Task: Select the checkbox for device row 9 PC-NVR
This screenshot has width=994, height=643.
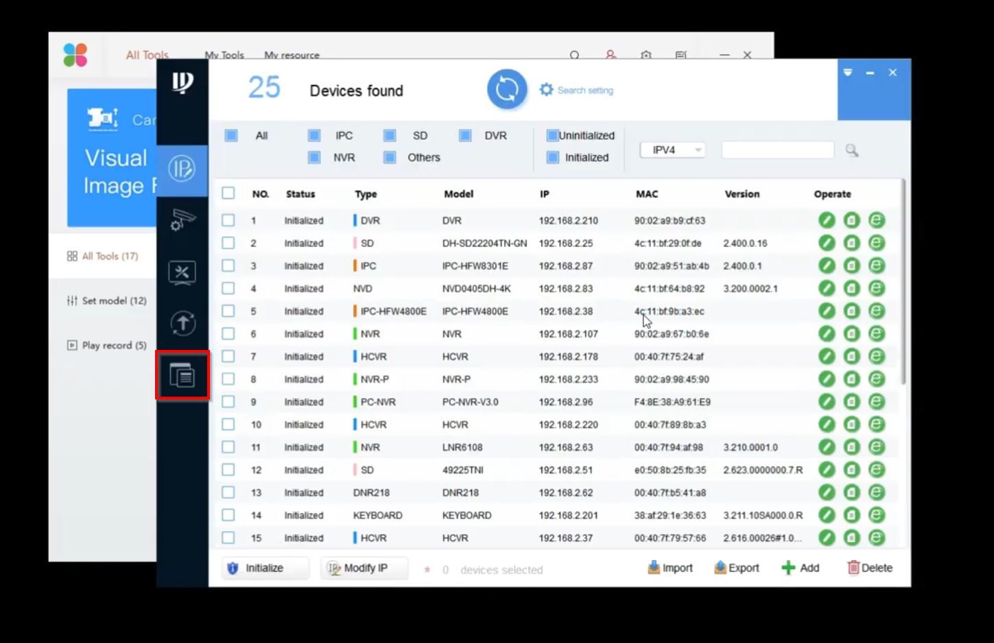Action: [x=228, y=401]
